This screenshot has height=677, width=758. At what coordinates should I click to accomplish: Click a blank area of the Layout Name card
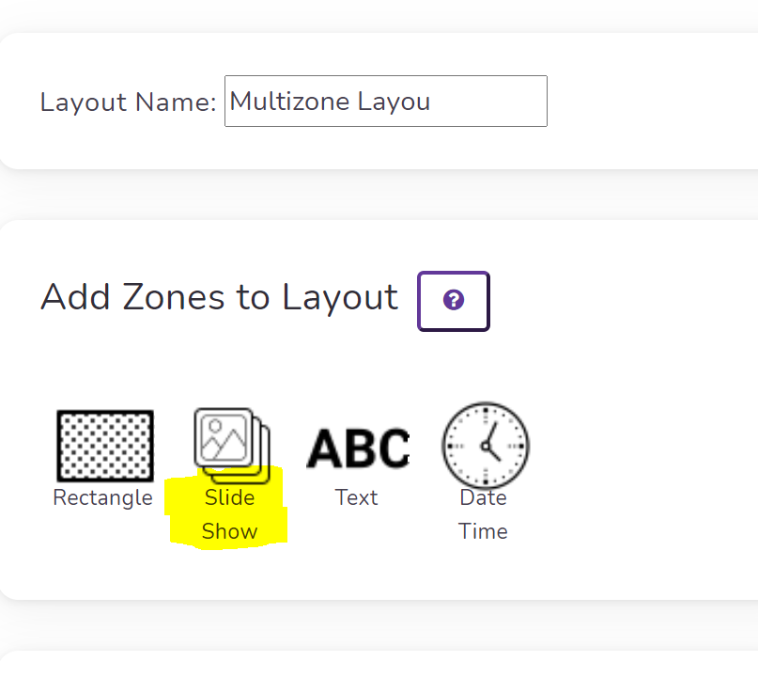point(653,102)
